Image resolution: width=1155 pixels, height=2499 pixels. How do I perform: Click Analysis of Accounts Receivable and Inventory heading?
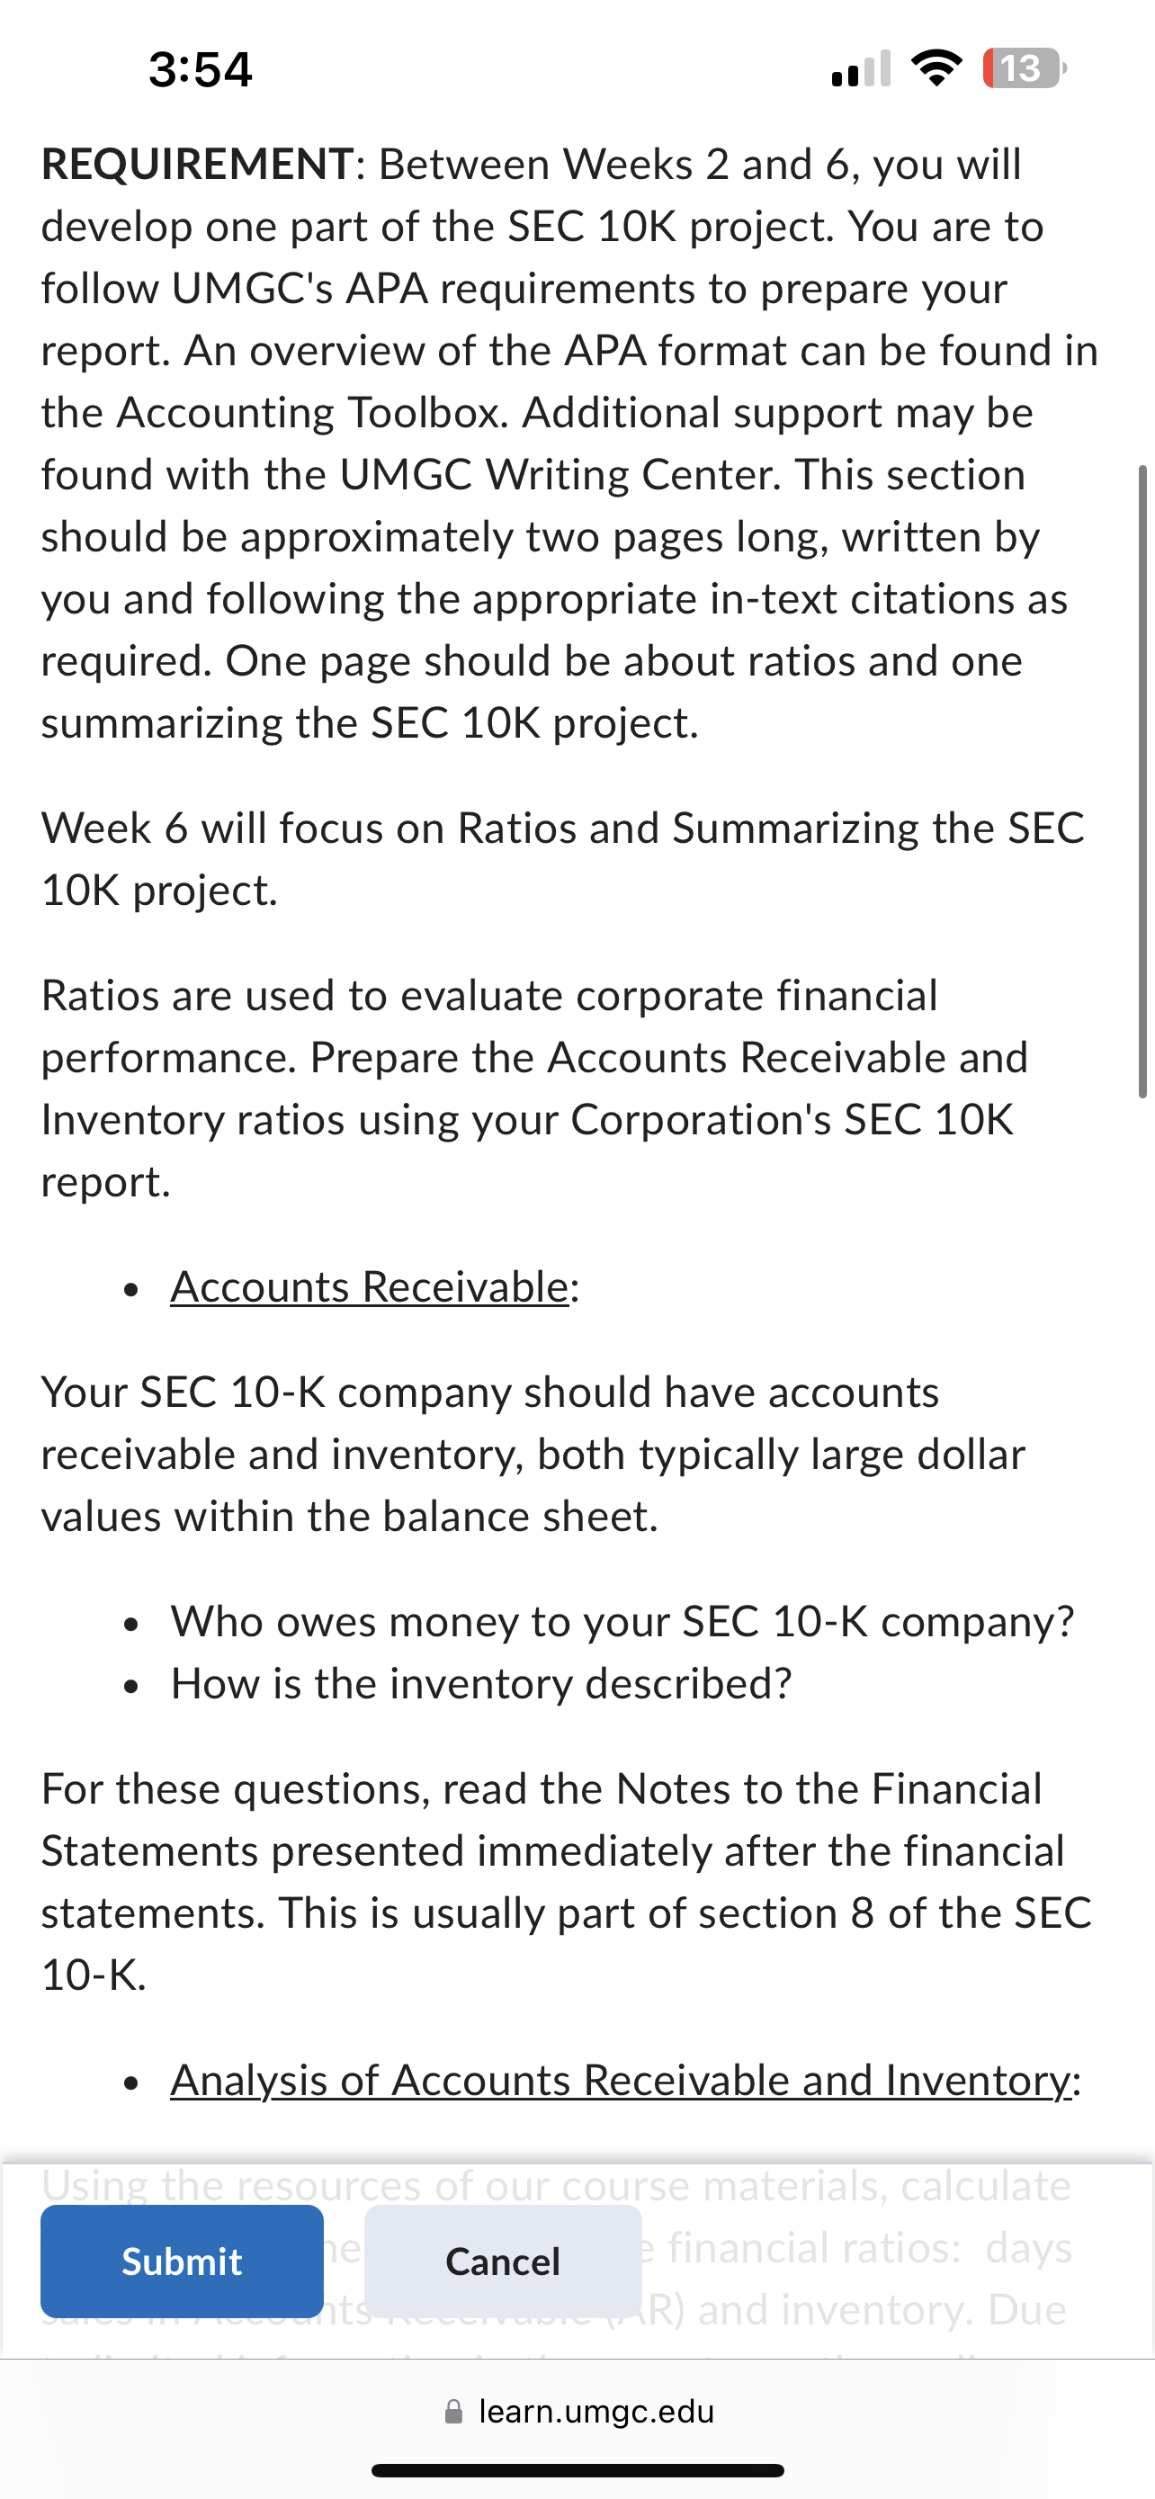[x=621, y=2080]
